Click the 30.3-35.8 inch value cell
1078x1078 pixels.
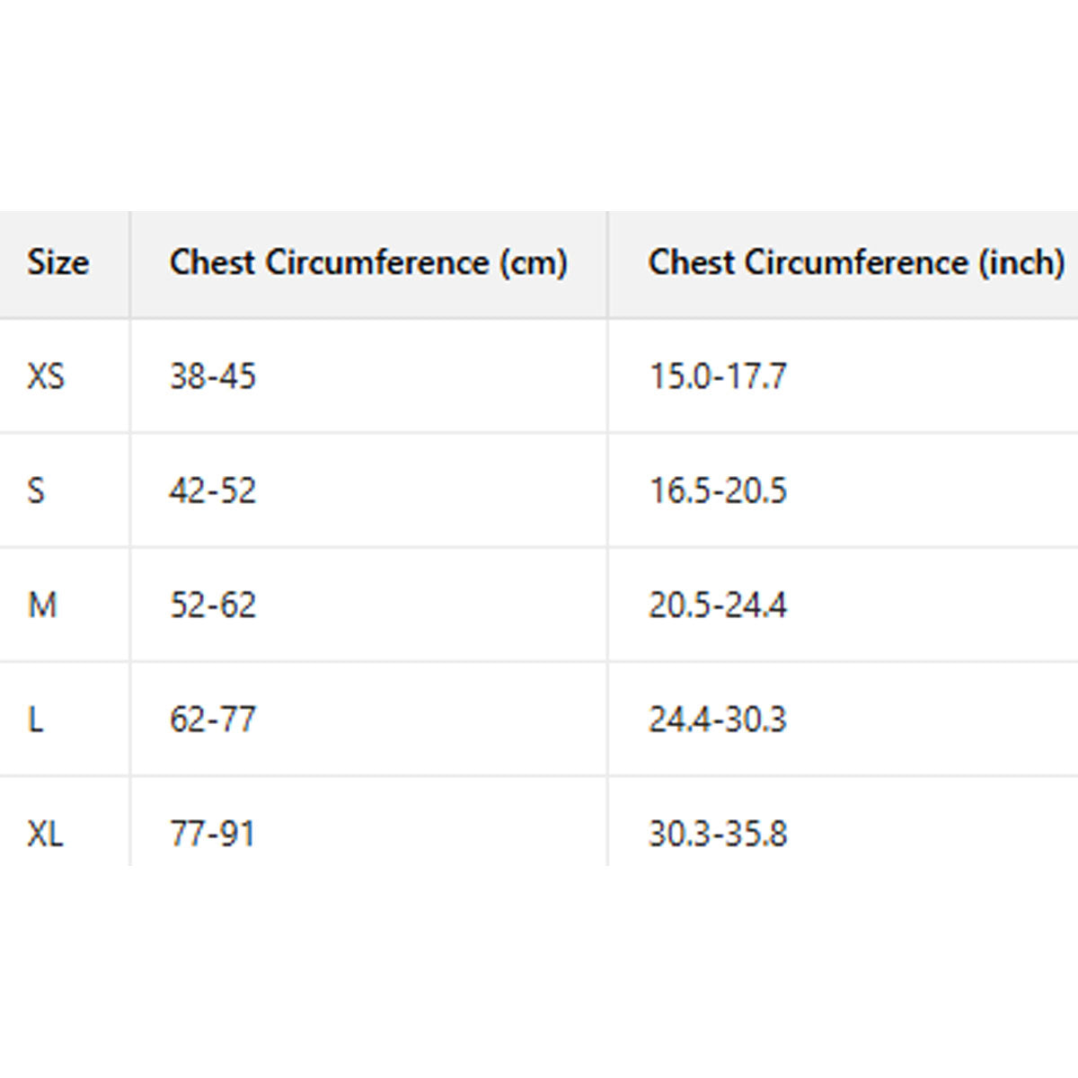coord(718,834)
